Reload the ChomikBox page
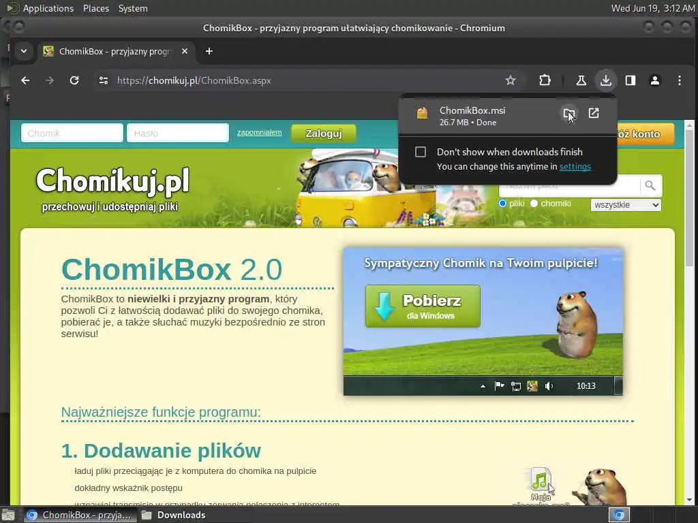 click(74, 80)
